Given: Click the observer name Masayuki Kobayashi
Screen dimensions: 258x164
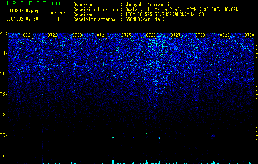Looking at the screenshot, I should pyautogui.click(x=147, y=5).
